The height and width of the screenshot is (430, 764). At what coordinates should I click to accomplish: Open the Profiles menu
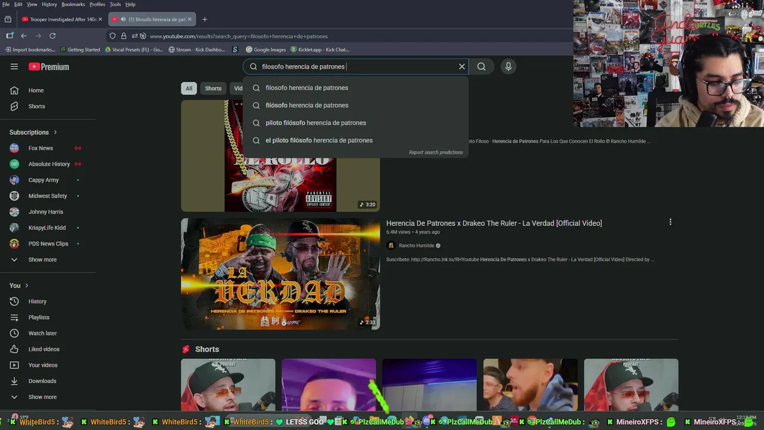pos(97,4)
